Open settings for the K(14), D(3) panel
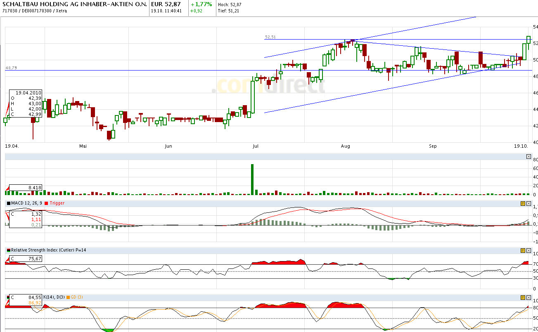 (x=523, y=297)
